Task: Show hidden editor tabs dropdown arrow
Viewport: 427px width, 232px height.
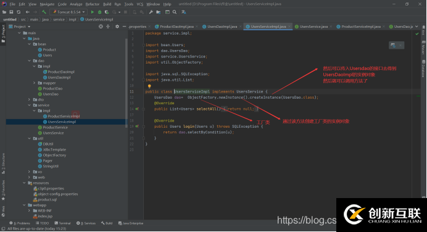Action: (417, 27)
